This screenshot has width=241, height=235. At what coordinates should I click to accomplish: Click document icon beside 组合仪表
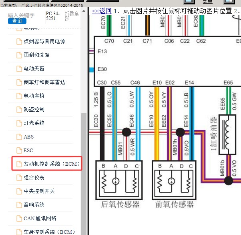pyautogui.click(x=19, y=178)
